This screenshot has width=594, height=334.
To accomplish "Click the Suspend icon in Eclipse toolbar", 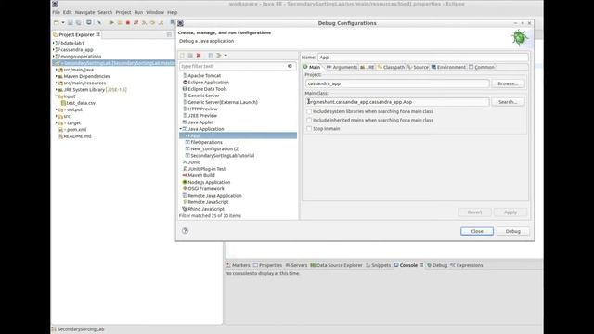I will pyautogui.click(x=120, y=22).
